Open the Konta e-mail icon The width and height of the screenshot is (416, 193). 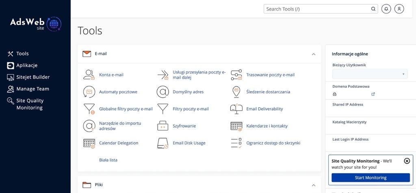coord(89,75)
